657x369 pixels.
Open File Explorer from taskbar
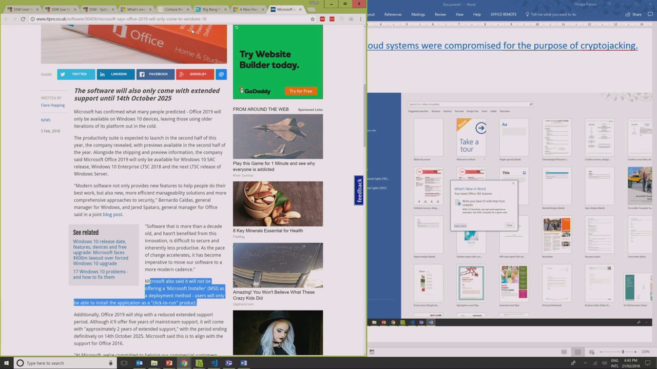click(154, 363)
